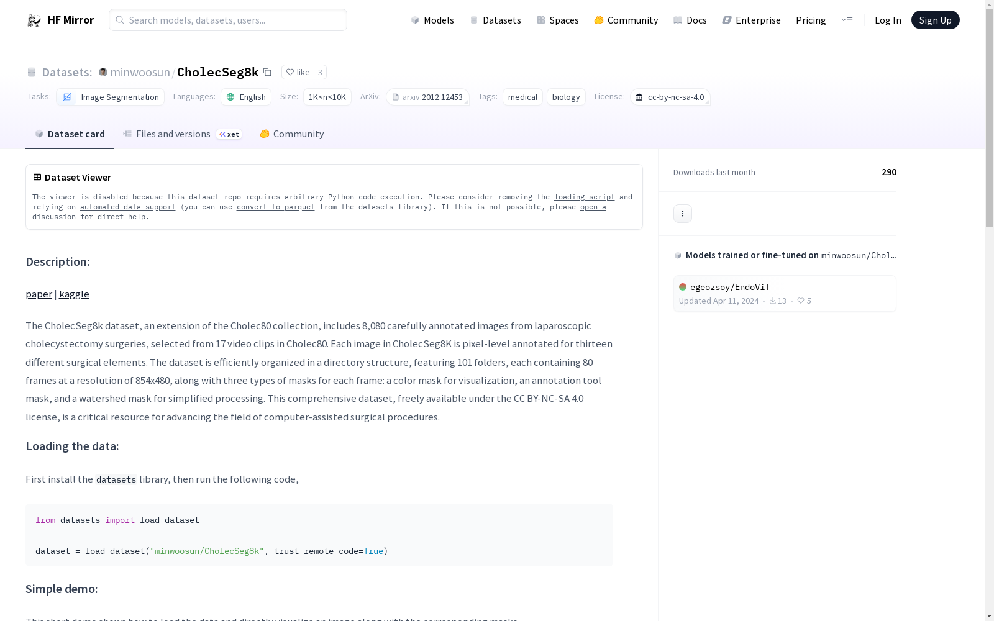Open the Enterprise page

coord(752,20)
